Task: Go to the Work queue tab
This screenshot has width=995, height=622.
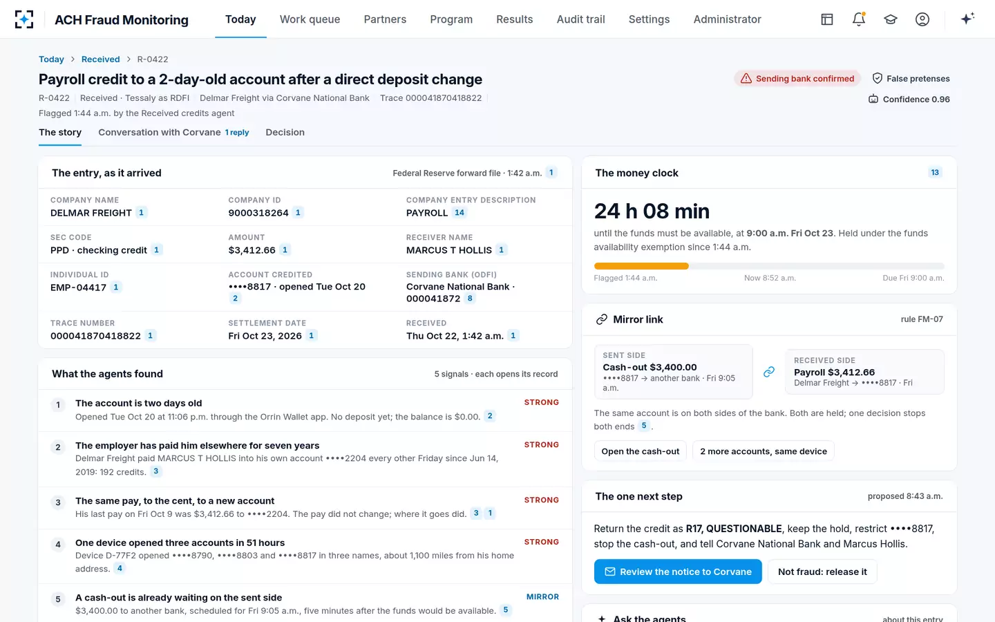Action: (x=310, y=19)
